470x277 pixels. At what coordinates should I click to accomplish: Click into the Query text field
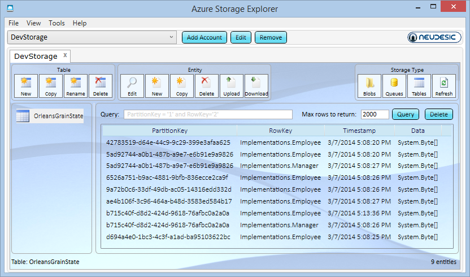pyautogui.click(x=208, y=115)
